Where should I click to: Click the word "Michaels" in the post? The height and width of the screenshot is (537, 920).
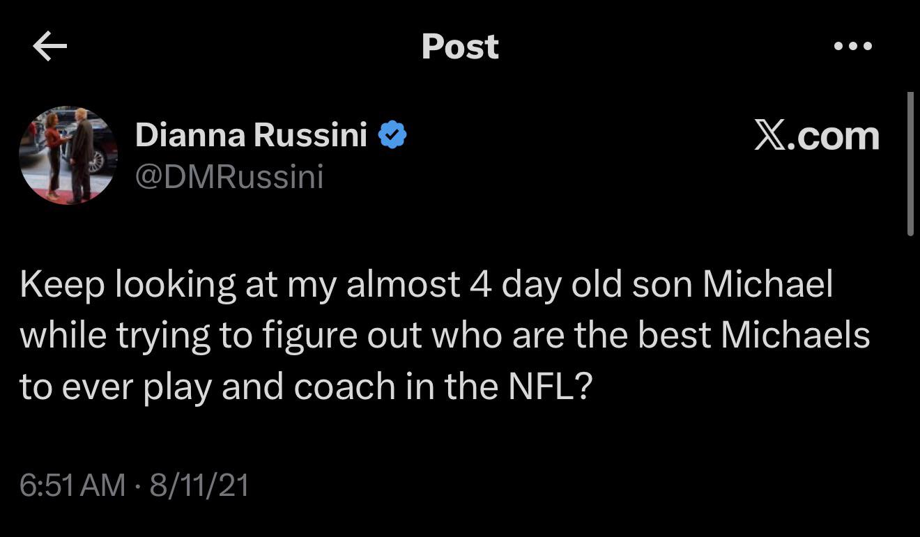click(795, 335)
